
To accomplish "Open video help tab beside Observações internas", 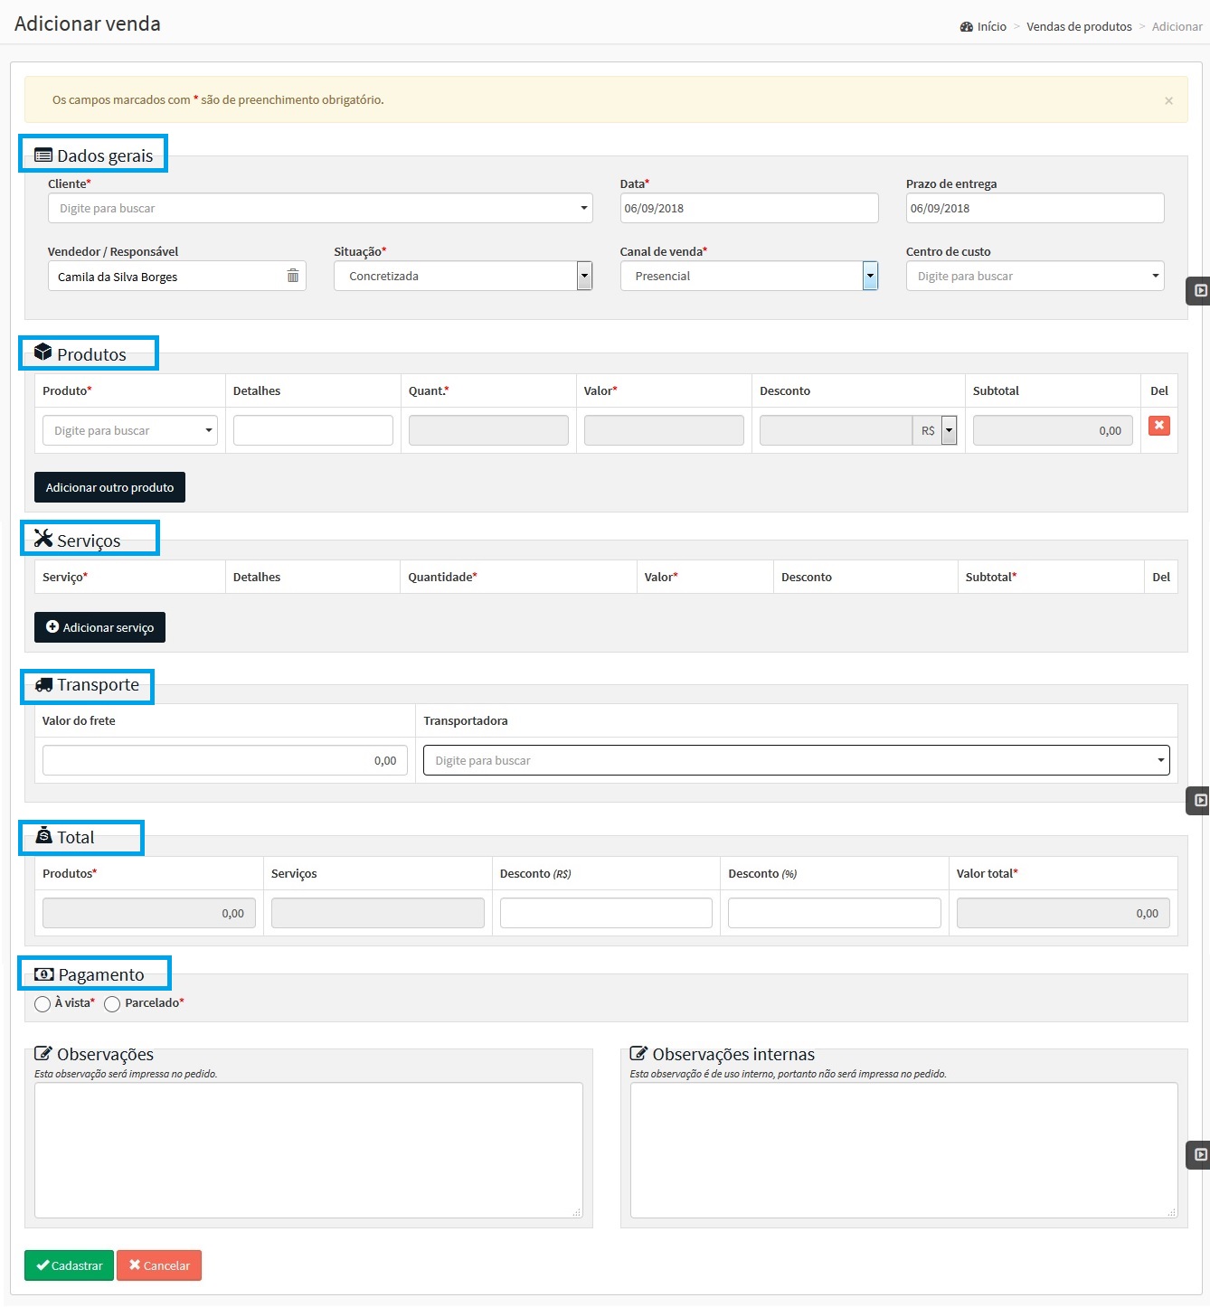I will point(1199,1155).
